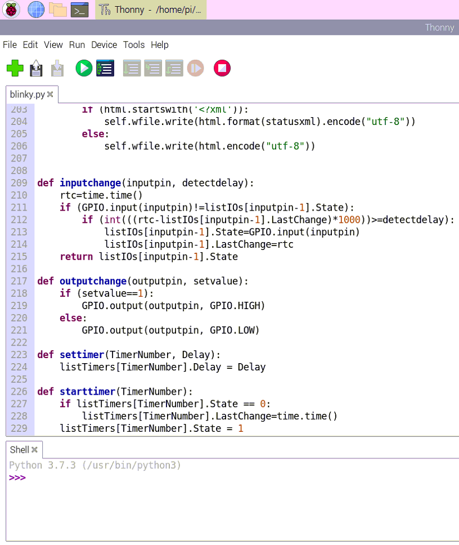
Task: Open the web browser from the taskbar
Action: pyautogui.click(x=35, y=10)
